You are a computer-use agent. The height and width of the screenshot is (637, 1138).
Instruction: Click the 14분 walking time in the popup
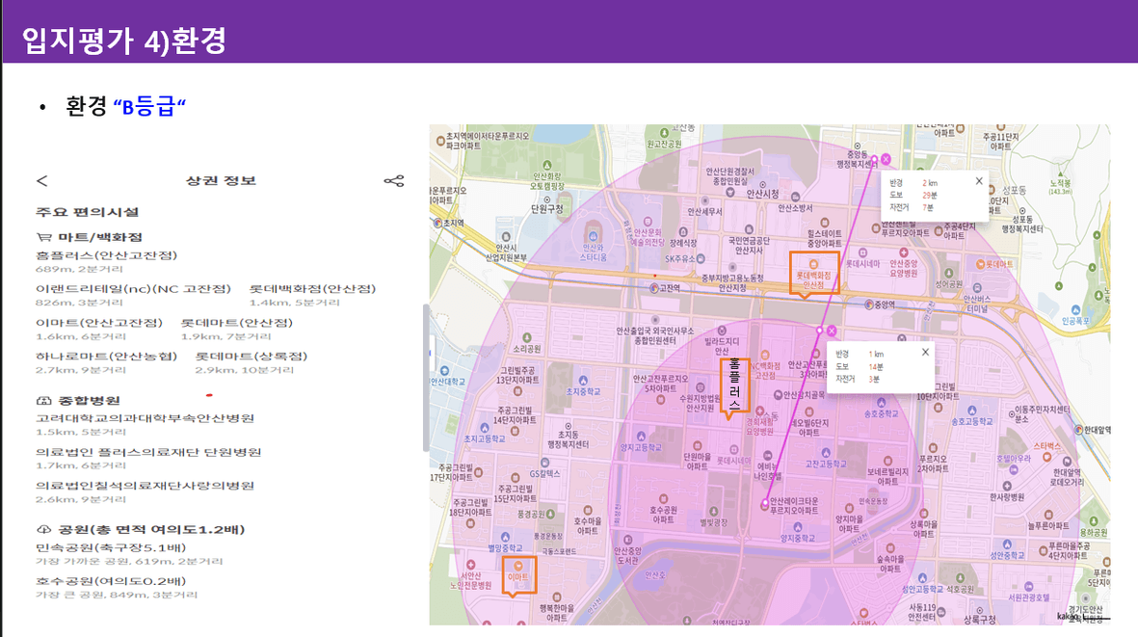[x=876, y=366]
